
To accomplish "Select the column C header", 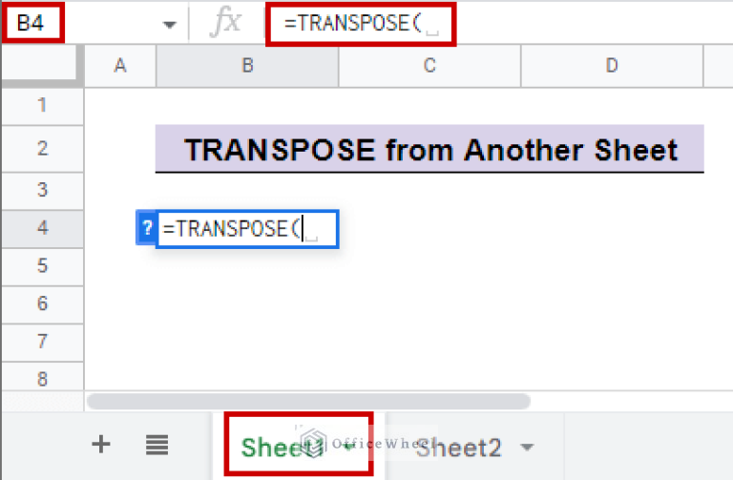I will [429, 65].
